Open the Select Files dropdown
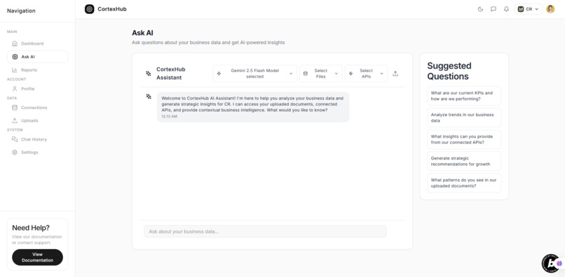 click(x=320, y=73)
